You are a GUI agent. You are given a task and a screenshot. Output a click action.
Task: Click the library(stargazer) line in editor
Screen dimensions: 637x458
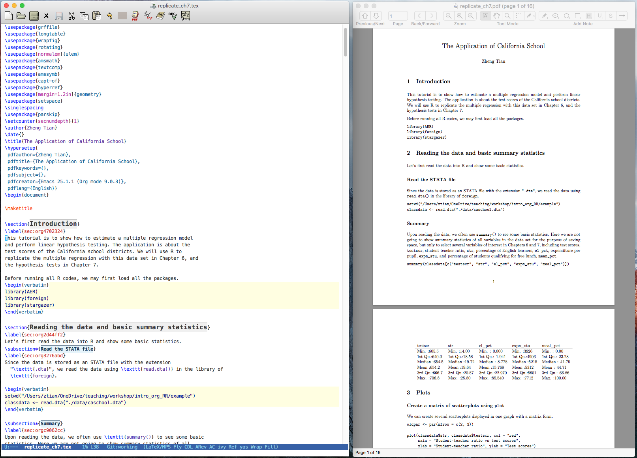click(30, 305)
